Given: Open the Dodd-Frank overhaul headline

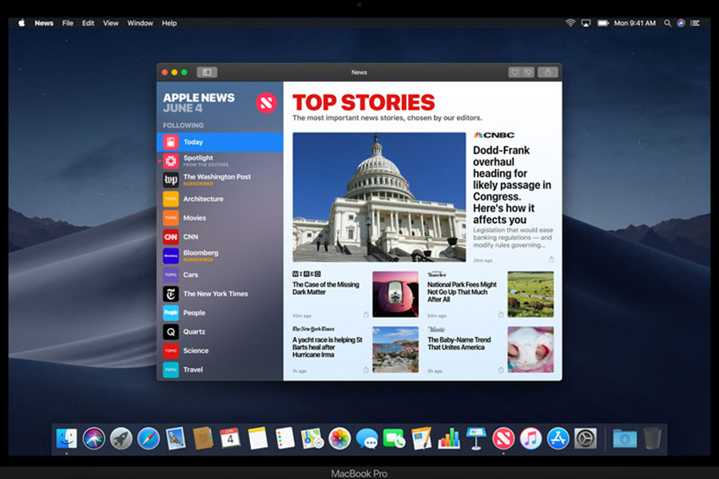Looking at the screenshot, I should [x=512, y=184].
